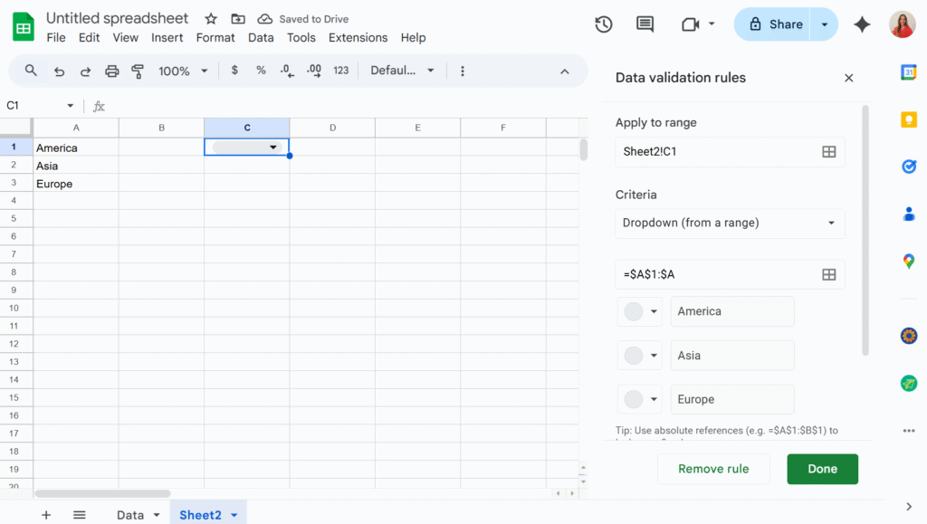Screen dimensions: 927x524
Task: Choose color for the America option
Action: pos(639,311)
